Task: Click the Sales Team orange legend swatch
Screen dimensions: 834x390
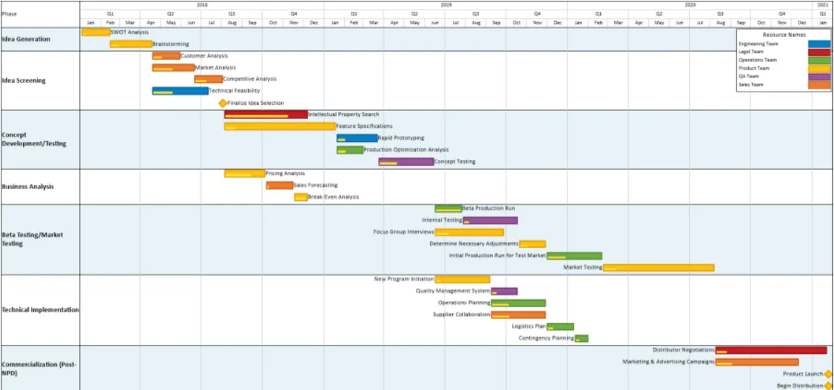Action: pyautogui.click(x=818, y=85)
